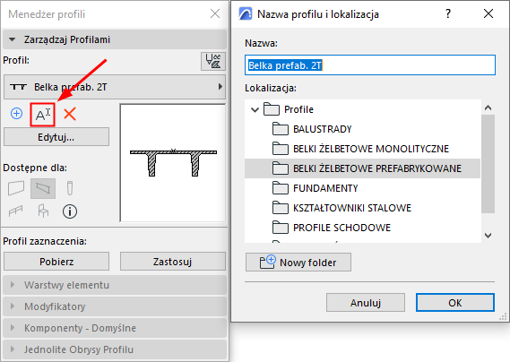Collapse the Zarządzaj Profilami section
This screenshot has width=510, height=362.
13,39
